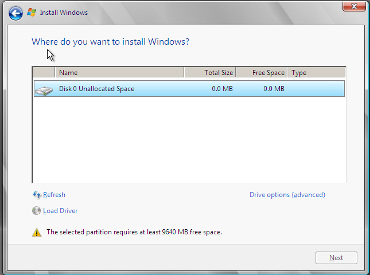
Task: Click the 9640 MB free space warning text
Action: point(134,232)
